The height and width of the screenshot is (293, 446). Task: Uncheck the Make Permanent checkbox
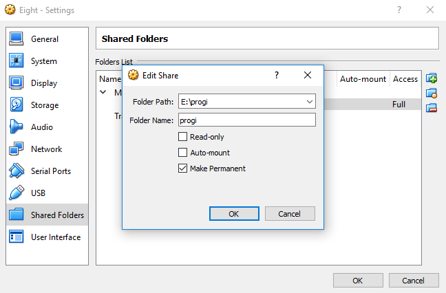[182, 169]
